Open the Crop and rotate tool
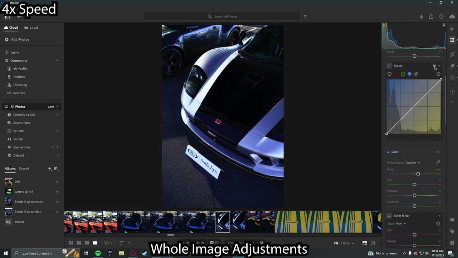 click(x=452, y=54)
